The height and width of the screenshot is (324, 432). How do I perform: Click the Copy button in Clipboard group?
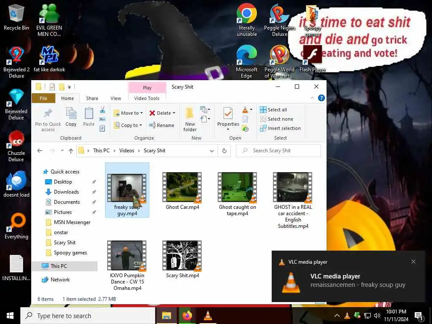click(71, 117)
